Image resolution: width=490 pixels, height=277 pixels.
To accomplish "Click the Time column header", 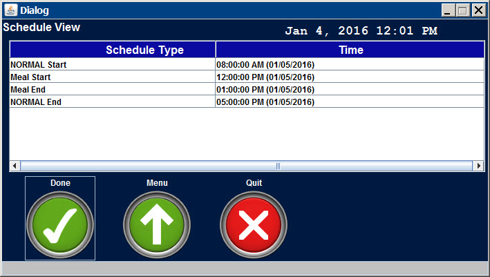I will click(350, 50).
